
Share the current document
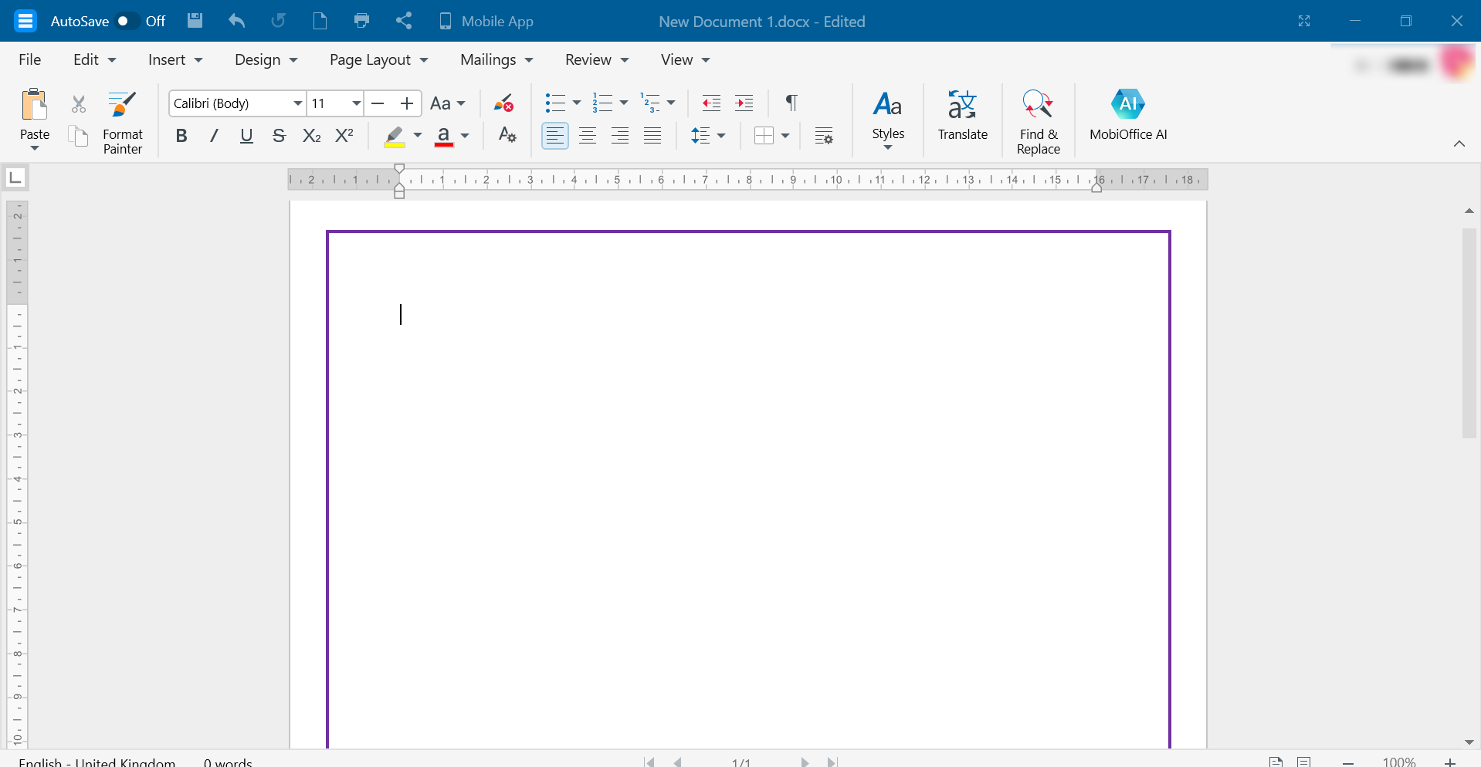(x=403, y=21)
